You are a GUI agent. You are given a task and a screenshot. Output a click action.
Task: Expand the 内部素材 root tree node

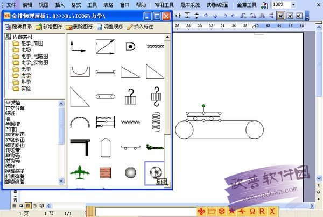(x=19, y=37)
